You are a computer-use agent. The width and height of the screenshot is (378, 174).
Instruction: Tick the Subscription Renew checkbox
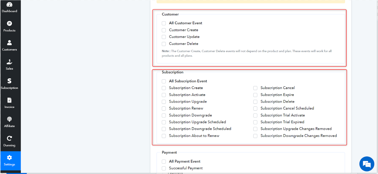[x=164, y=109]
